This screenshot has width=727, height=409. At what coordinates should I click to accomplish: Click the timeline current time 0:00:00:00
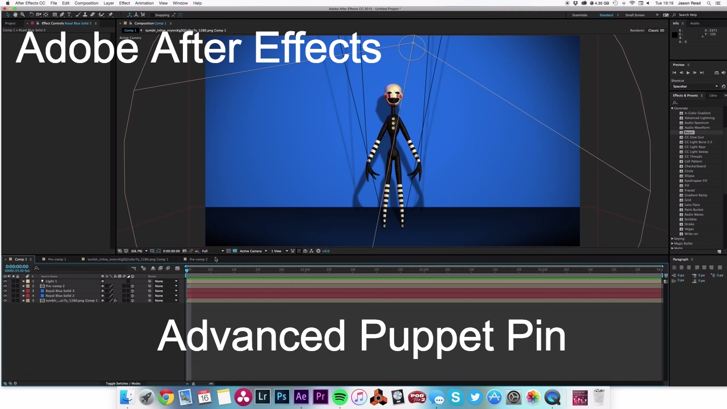click(x=17, y=266)
